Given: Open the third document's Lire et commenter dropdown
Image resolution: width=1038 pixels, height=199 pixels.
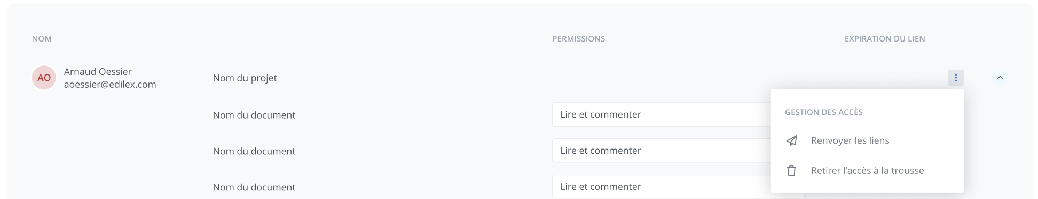Looking at the screenshot, I should (x=662, y=187).
